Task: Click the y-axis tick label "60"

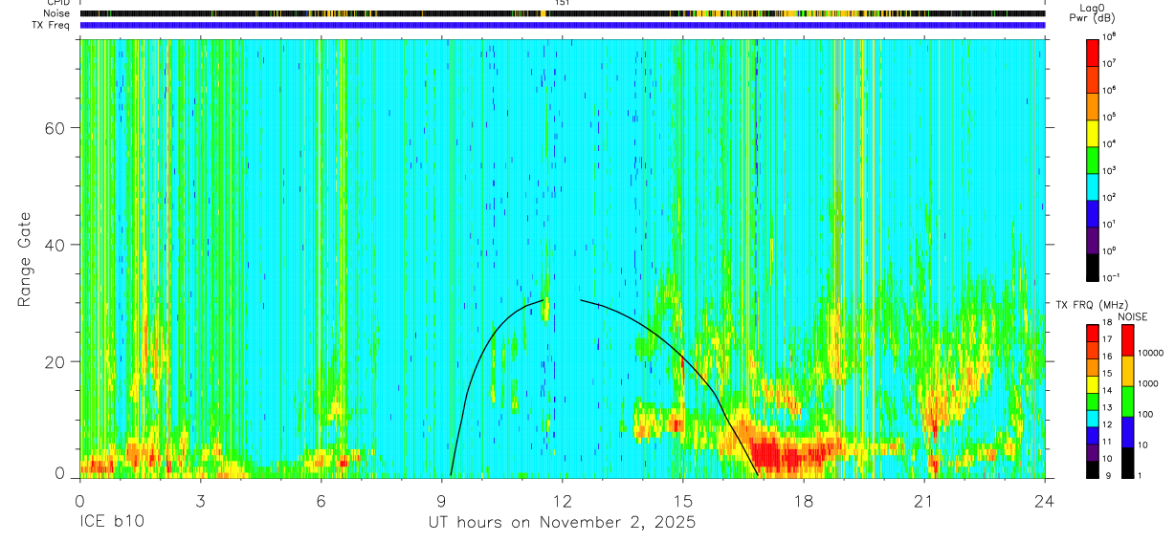Action: tap(55, 128)
